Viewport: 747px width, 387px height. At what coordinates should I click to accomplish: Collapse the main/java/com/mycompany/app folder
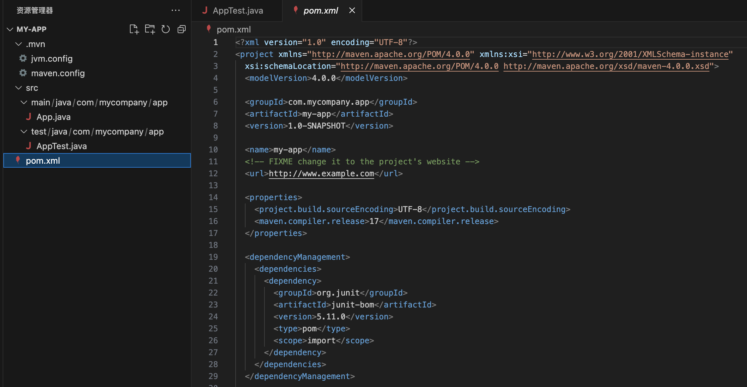pos(24,102)
